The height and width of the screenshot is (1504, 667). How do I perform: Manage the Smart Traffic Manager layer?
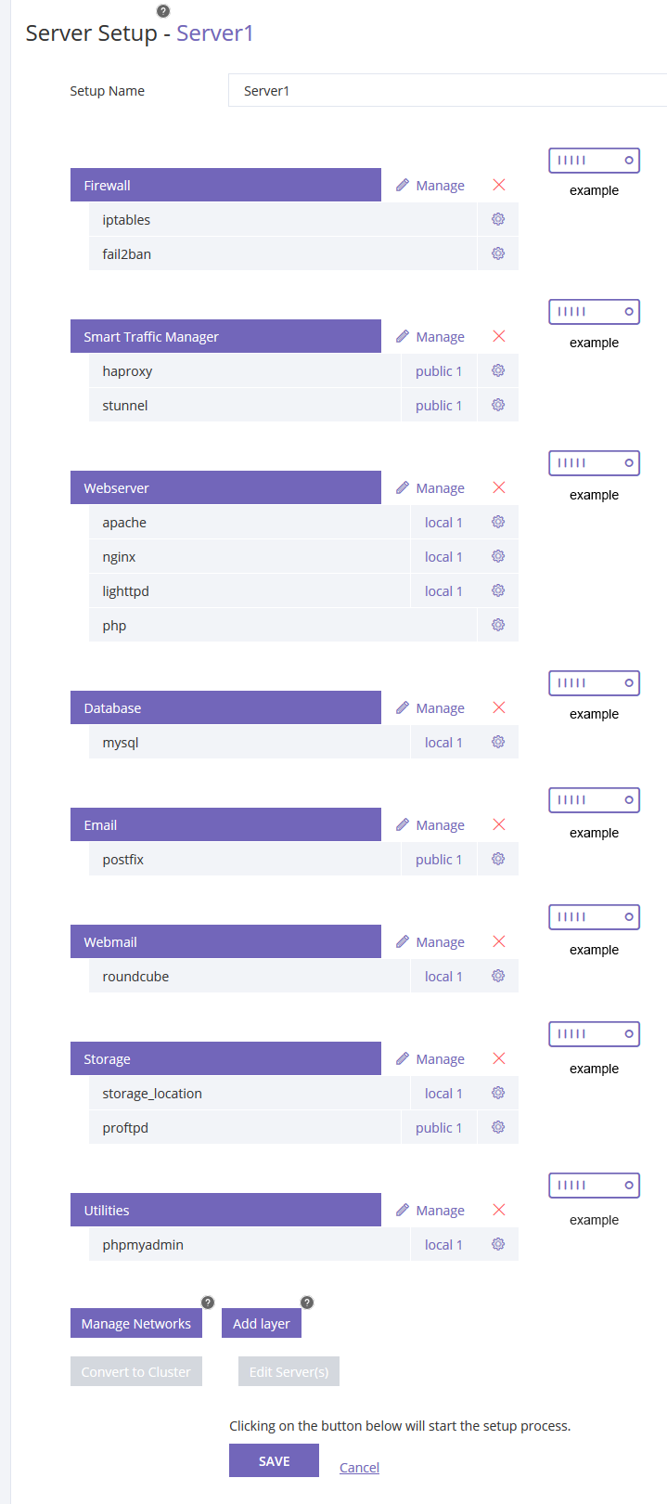(x=430, y=337)
